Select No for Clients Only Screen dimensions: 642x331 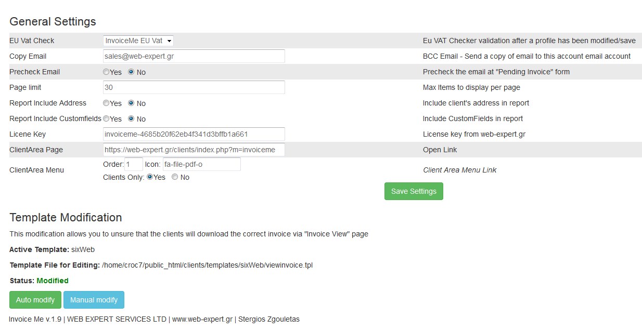pyautogui.click(x=175, y=177)
